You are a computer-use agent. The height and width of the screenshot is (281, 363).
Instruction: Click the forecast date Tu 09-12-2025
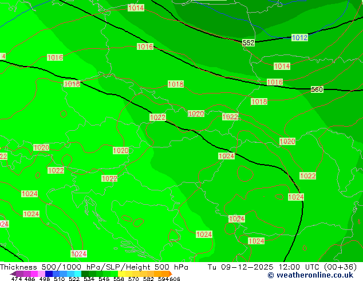pos(240,267)
